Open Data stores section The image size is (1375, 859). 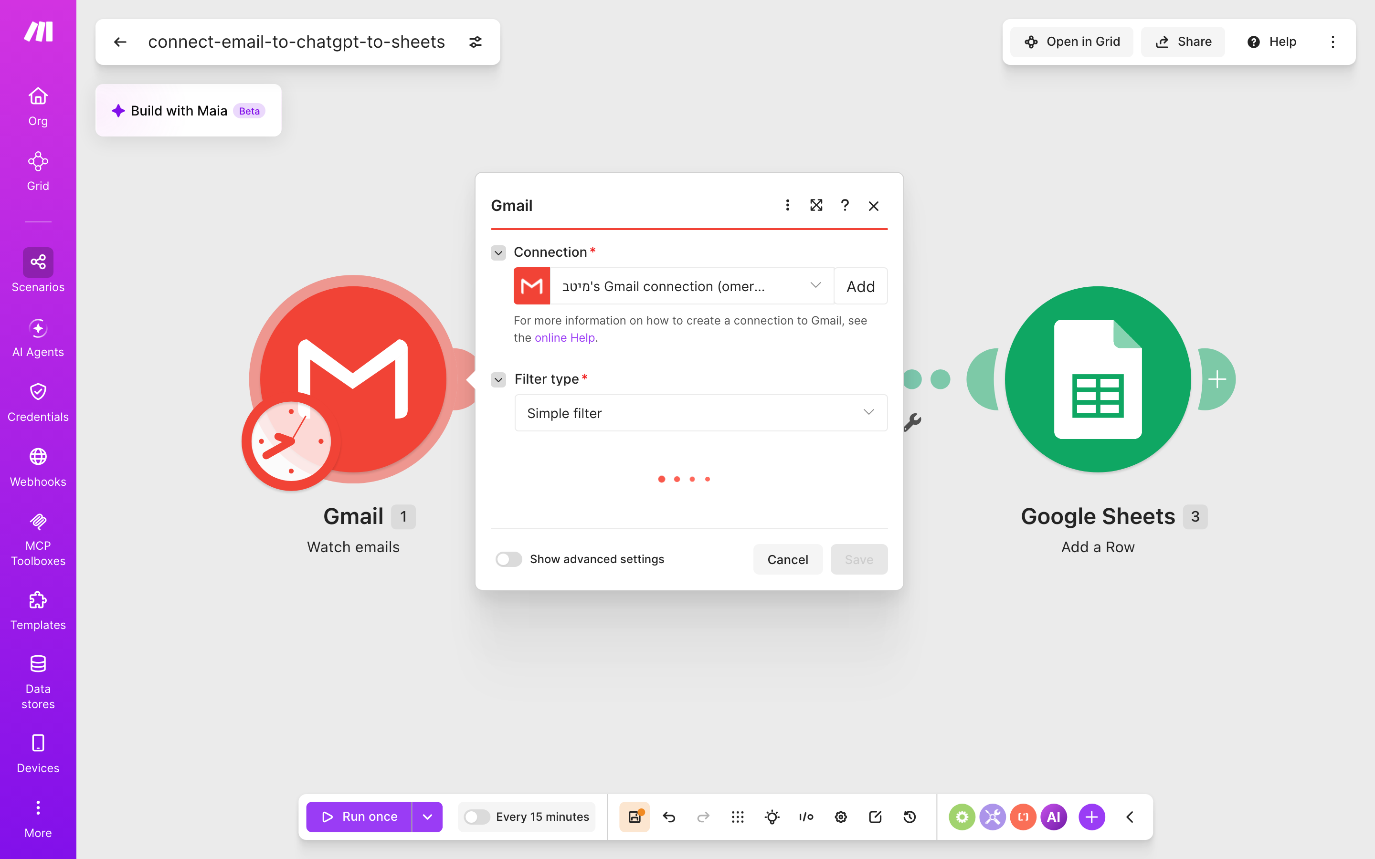(x=38, y=682)
